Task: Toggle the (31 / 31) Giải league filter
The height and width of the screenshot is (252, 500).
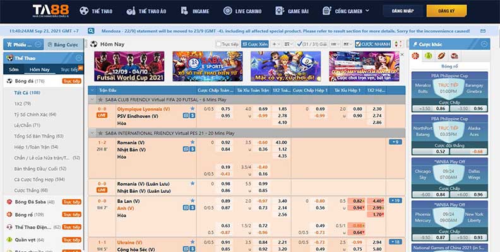Action: (311, 44)
